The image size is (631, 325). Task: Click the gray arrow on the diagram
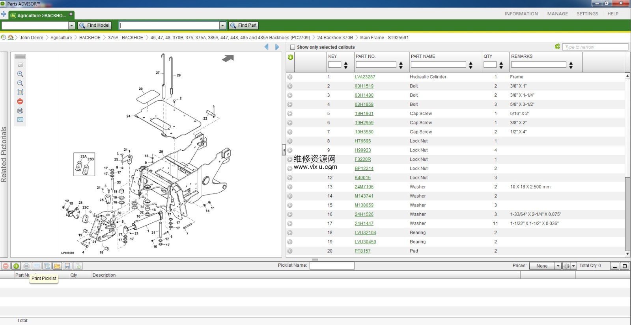pyautogui.click(x=228, y=58)
